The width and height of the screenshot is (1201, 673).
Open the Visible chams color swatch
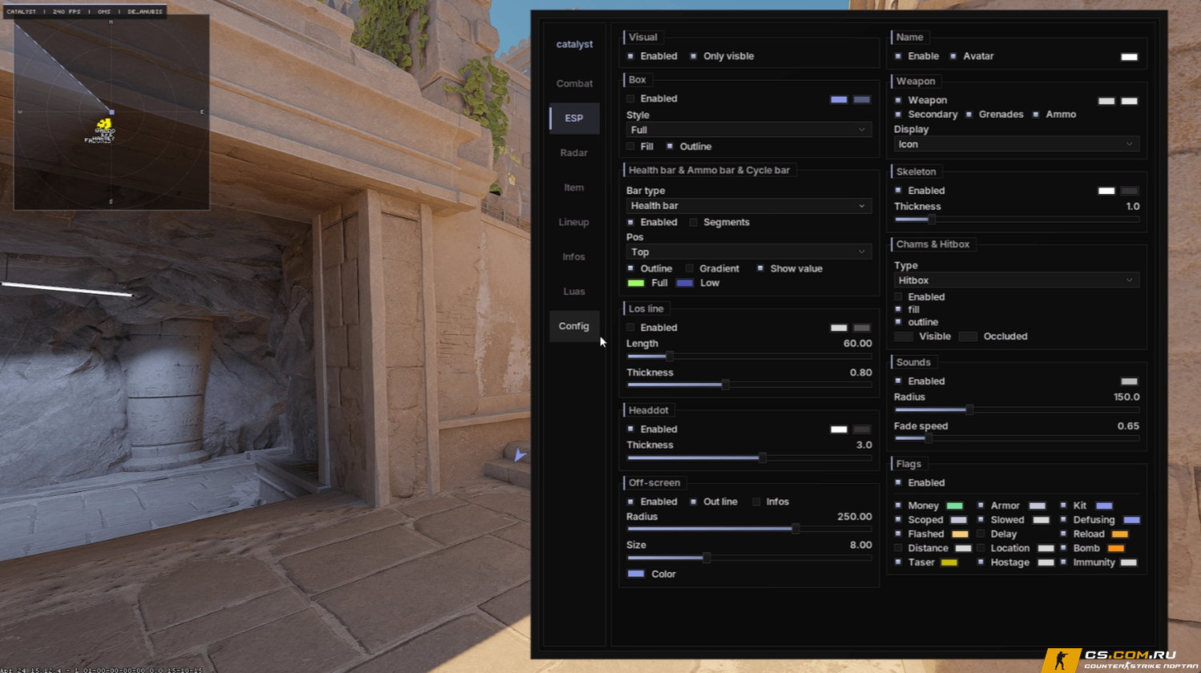[x=904, y=336]
